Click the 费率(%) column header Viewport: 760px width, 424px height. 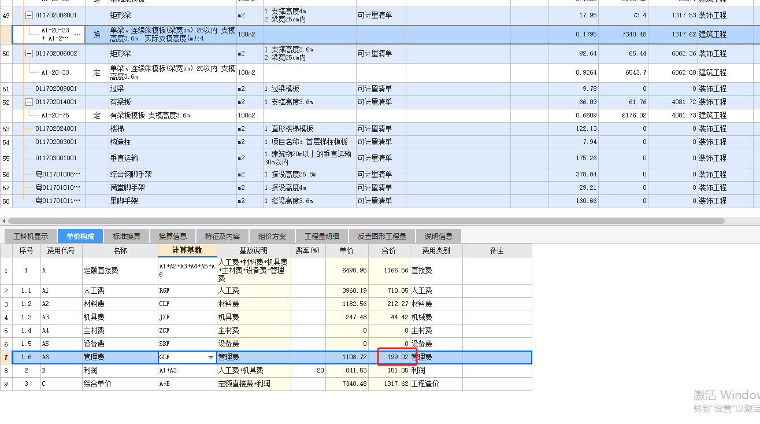click(308, 250)
